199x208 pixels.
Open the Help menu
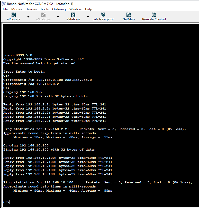(89, 9)
